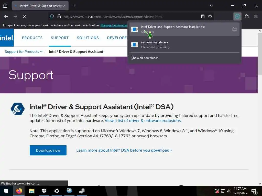
Task: Close the Intel Driver & Support Assistant tab
Action: click(x=64, y=6)
